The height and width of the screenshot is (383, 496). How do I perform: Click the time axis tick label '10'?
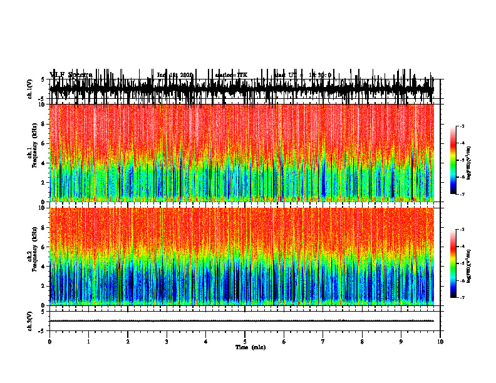pos(440,342)
